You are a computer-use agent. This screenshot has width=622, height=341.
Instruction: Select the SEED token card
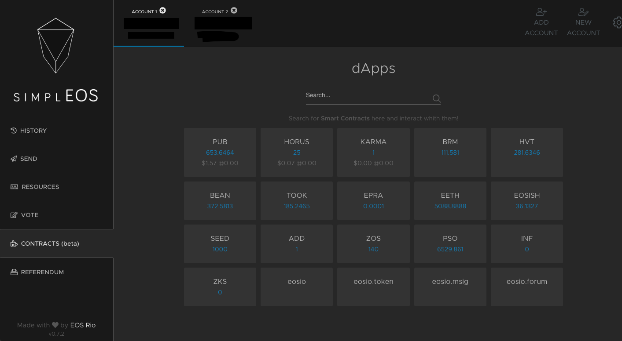(220, 244)
